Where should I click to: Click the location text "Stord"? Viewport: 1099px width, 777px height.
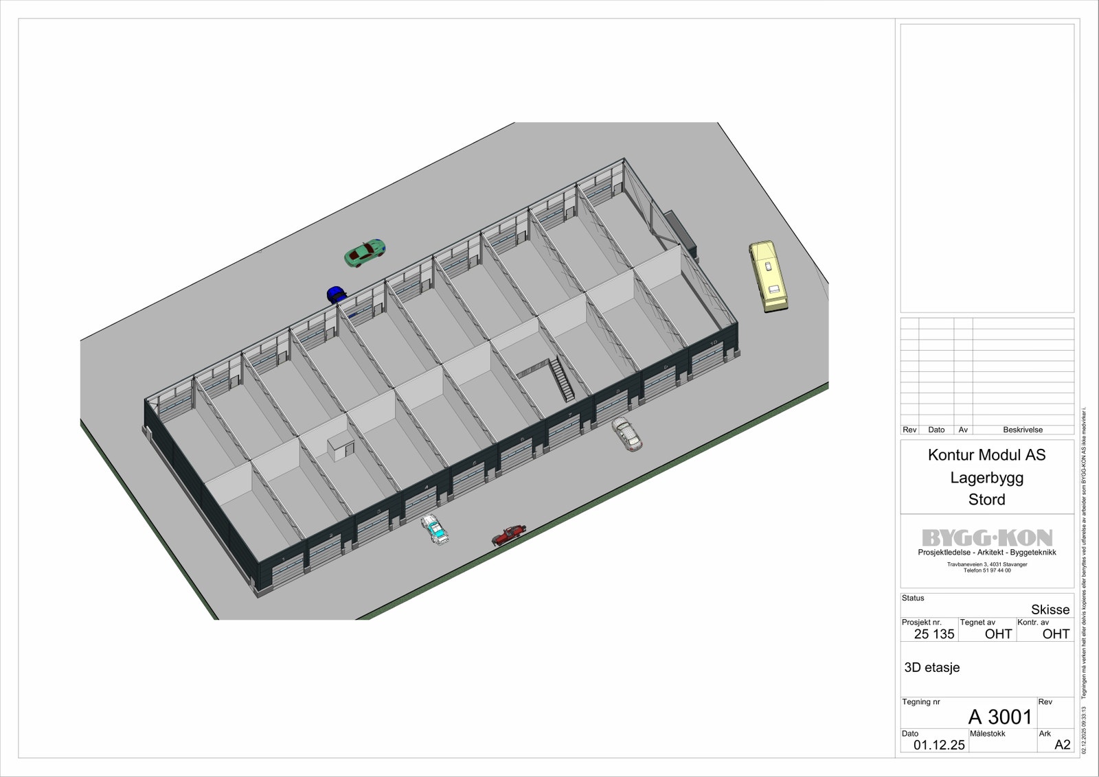point(986,500)
